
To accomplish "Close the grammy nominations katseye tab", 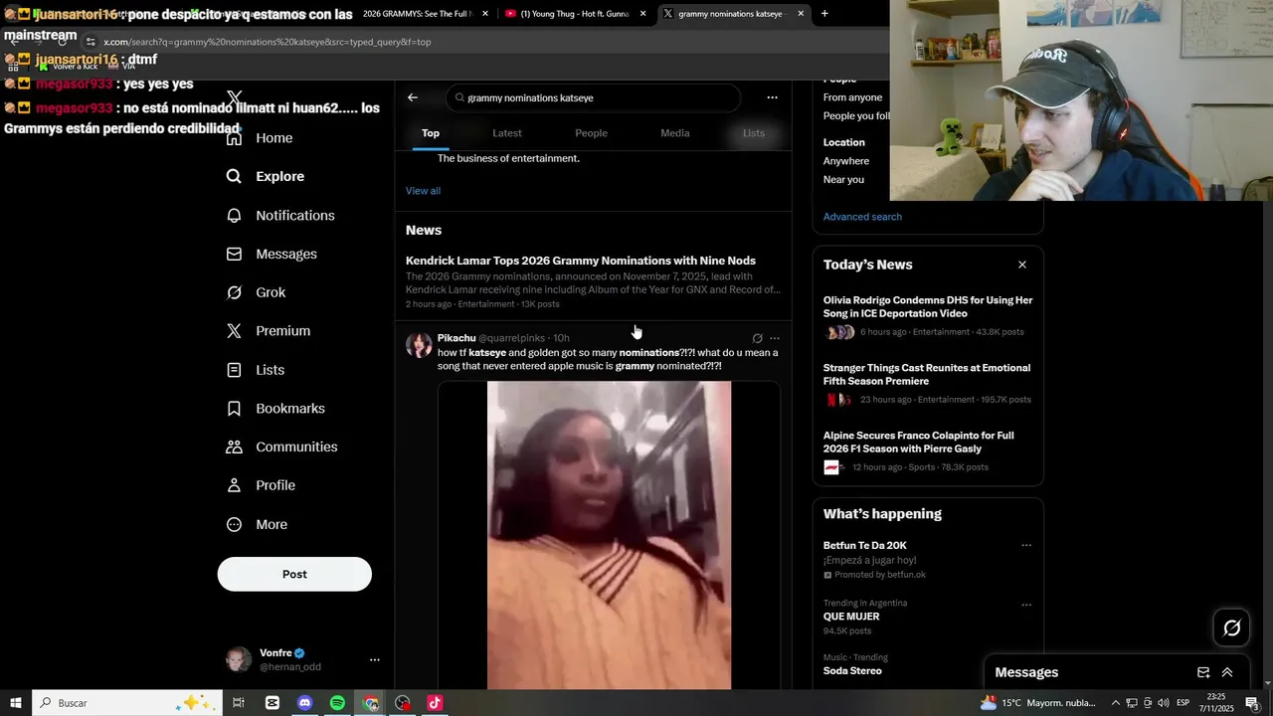I will tap(801, 14).
